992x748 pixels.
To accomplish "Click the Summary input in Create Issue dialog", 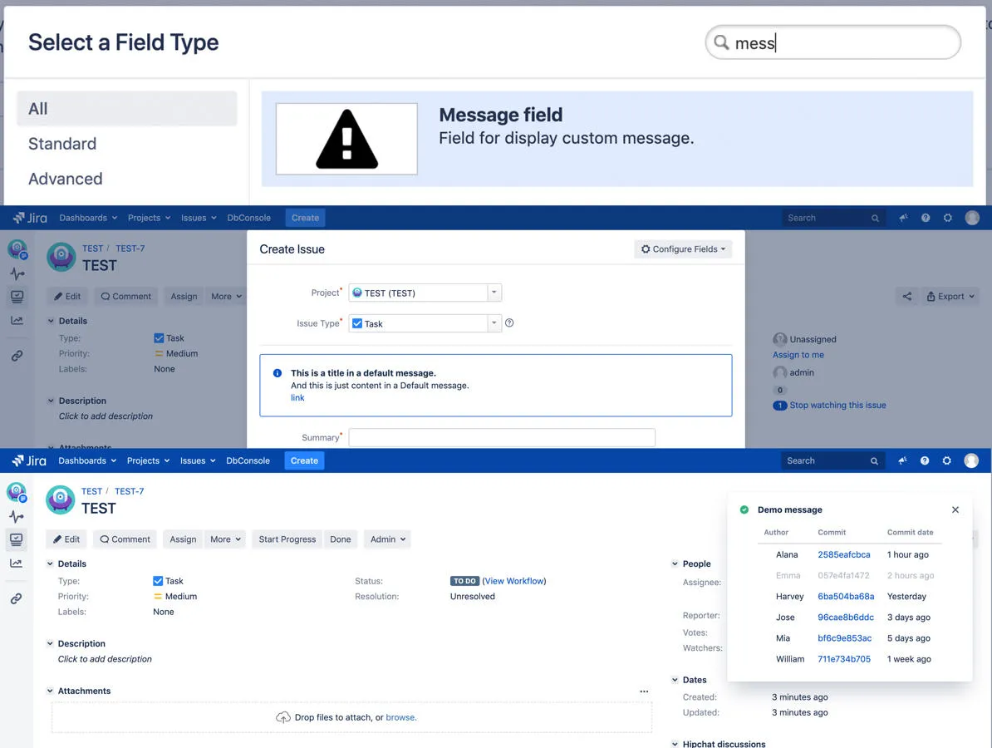I will pyautogui.click(x=502, y=437).
